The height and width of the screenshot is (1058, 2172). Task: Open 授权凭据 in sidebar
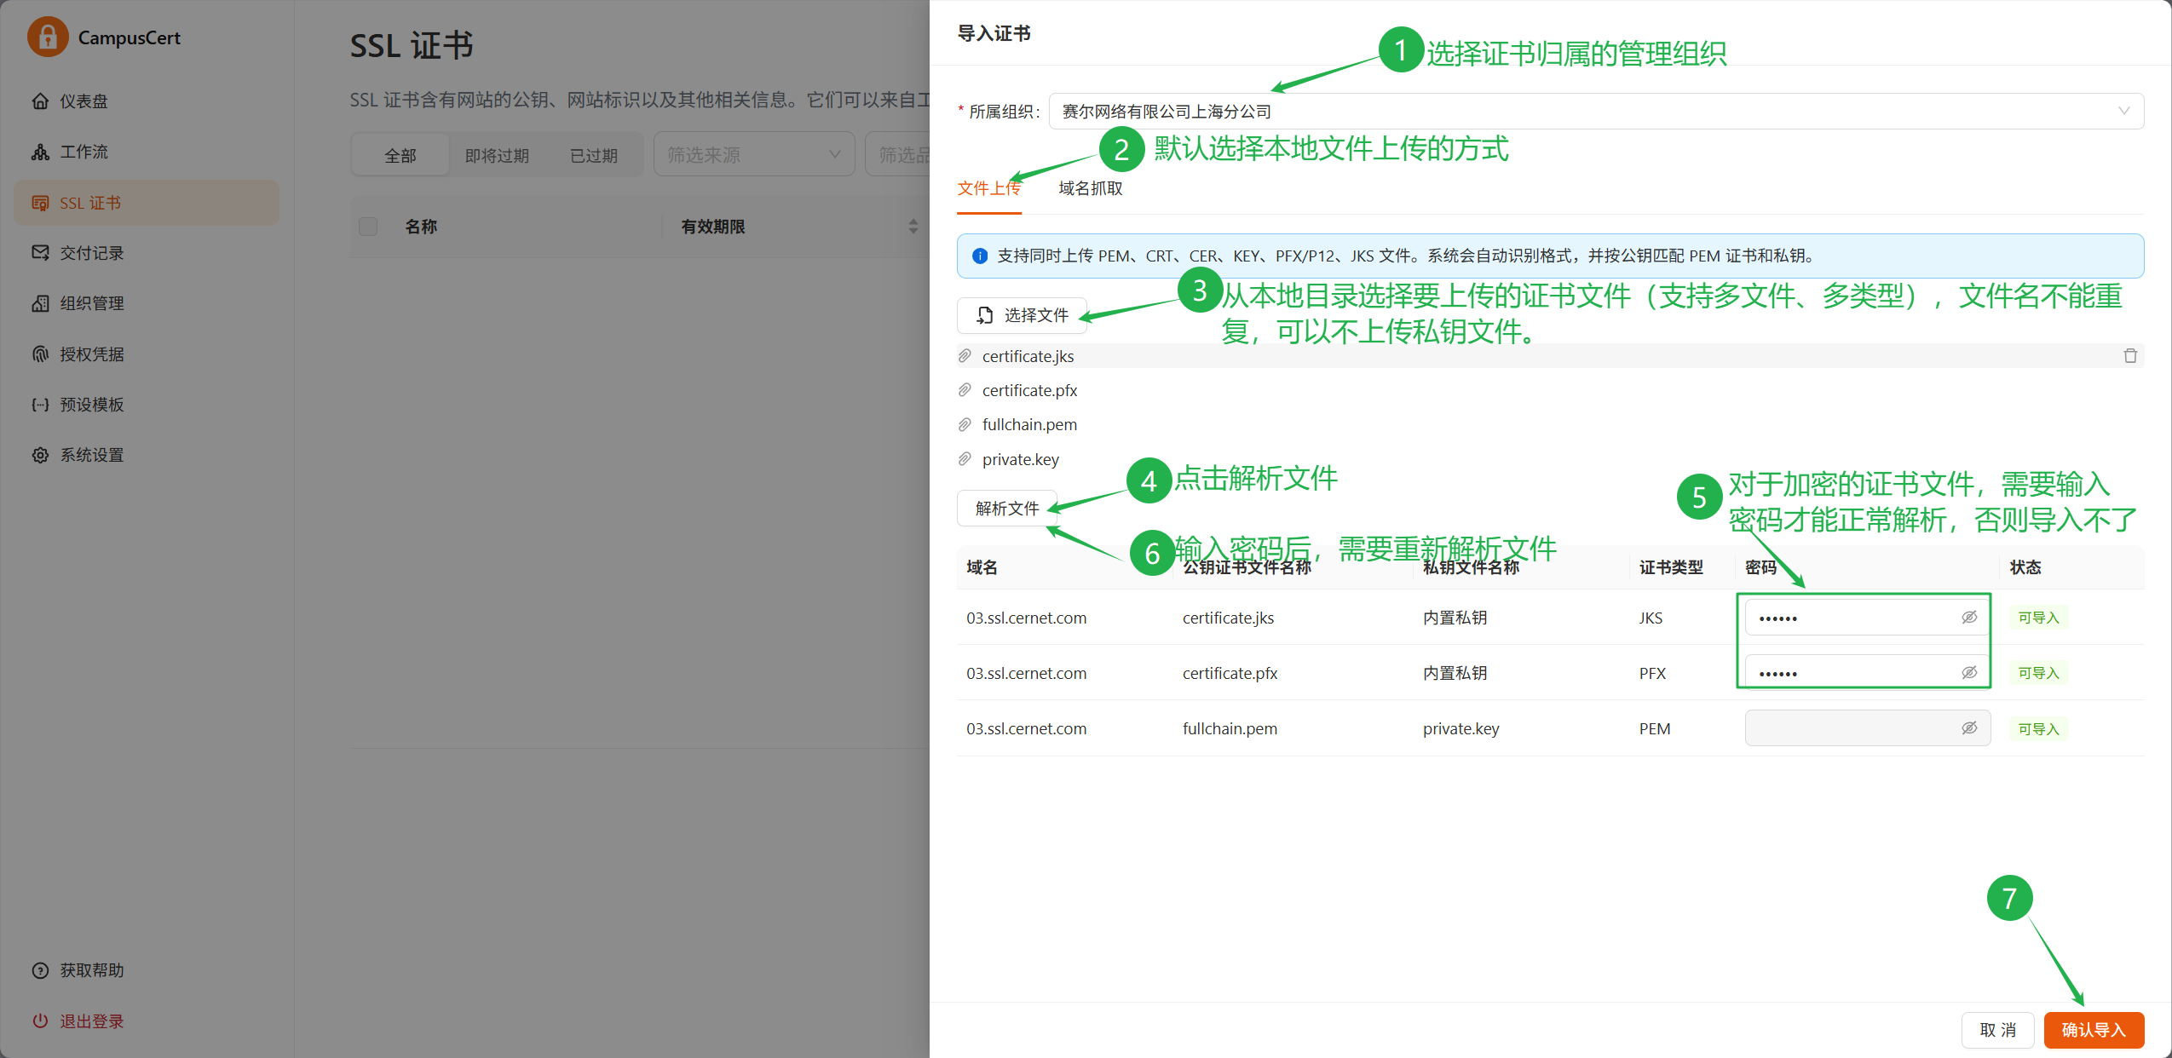147,354
